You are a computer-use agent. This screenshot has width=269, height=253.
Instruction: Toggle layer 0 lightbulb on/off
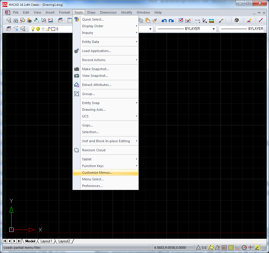coord(33,29)
